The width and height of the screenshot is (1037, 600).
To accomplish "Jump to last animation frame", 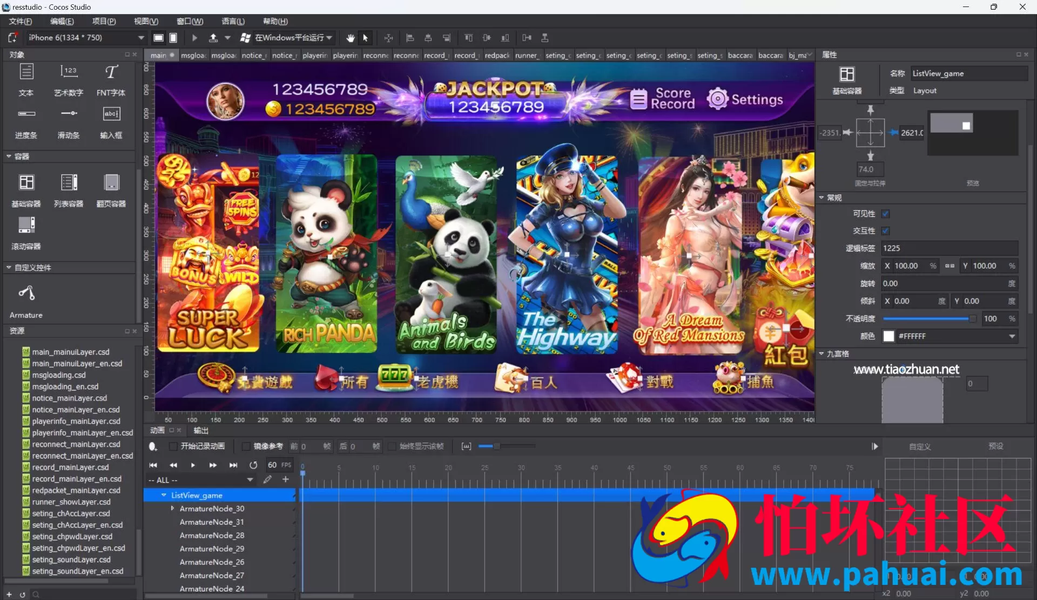I will pyautogui.click(x=233, y=465).
